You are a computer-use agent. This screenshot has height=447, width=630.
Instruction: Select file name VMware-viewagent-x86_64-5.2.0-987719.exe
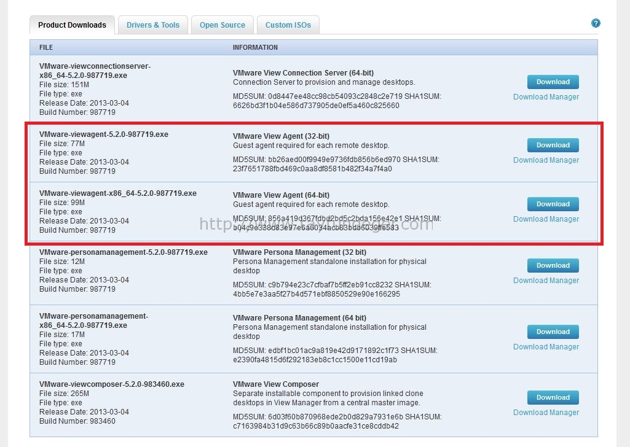(x=118, y=193)
